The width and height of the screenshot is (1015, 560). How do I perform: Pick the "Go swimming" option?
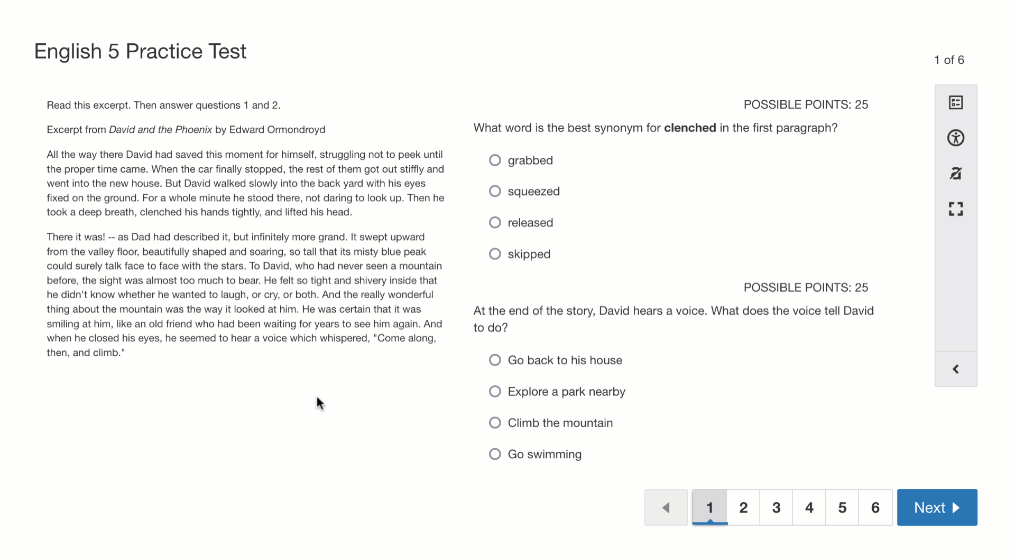click(x=495, y=454)
